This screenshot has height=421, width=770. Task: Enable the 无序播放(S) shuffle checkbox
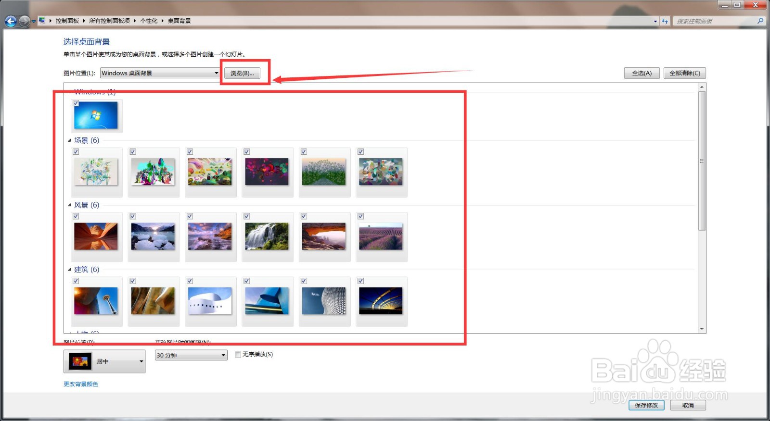[238, 355]
